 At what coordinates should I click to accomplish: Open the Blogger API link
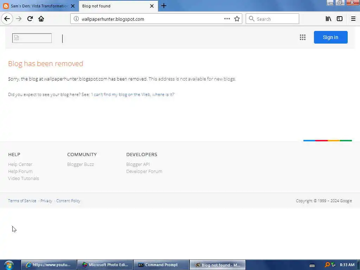[138, 164]
